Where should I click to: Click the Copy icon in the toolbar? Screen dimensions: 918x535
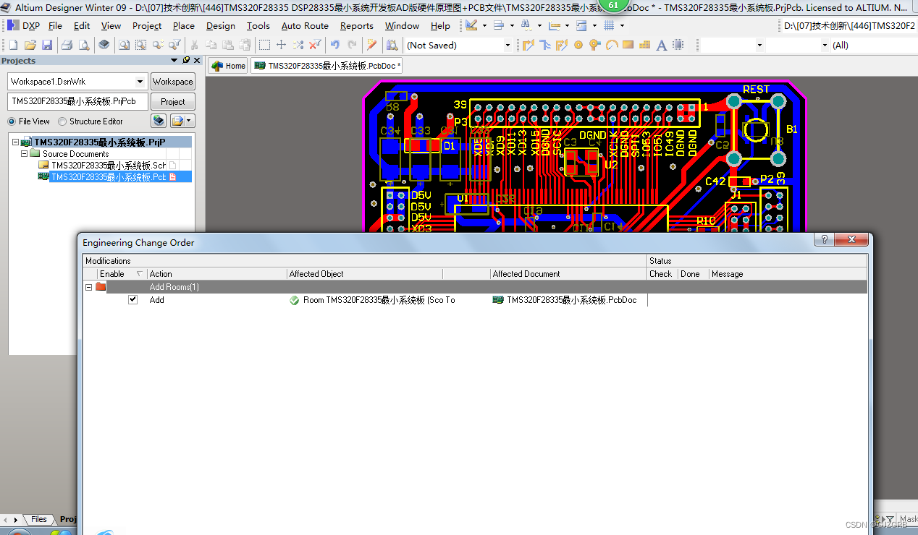211,45
